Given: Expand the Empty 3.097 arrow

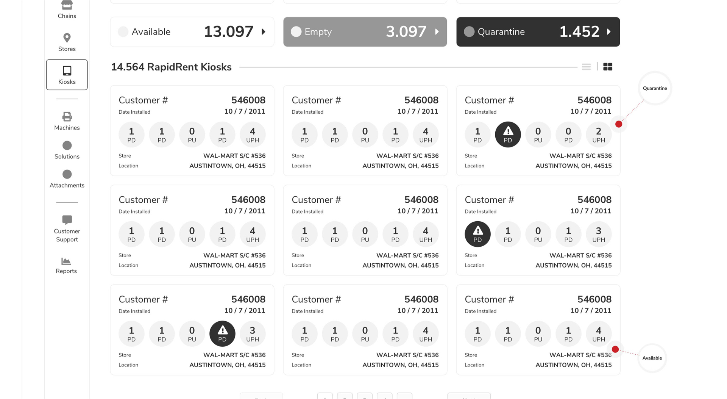Looking at the screenshot, I should tap(437, 32).
